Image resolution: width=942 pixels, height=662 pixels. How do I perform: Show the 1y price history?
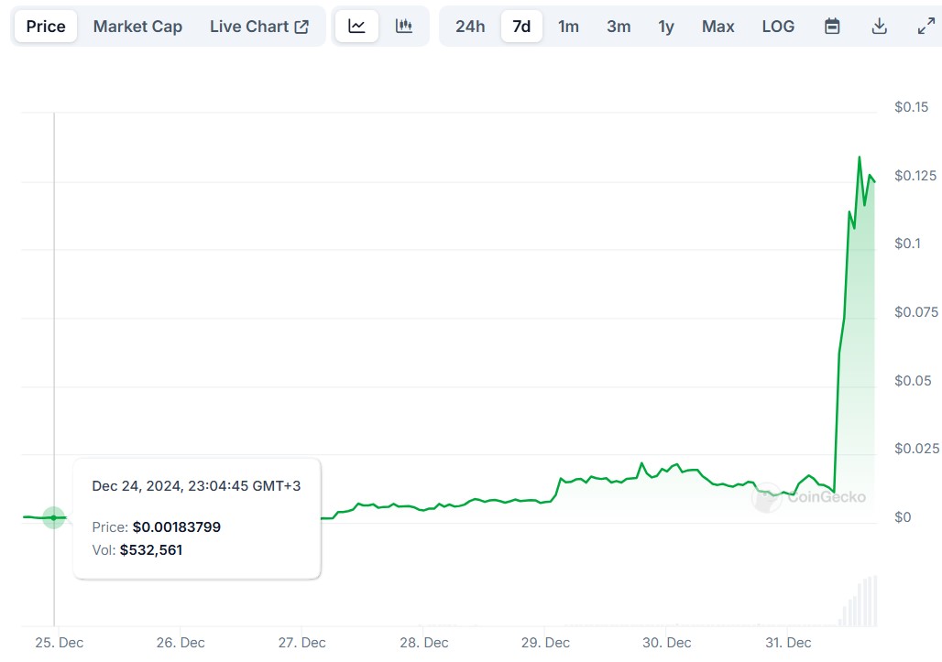click(666, 27)
